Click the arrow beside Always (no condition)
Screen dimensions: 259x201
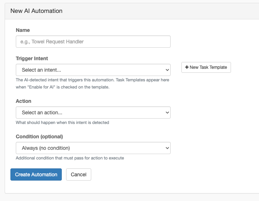(x=167, y=148)
